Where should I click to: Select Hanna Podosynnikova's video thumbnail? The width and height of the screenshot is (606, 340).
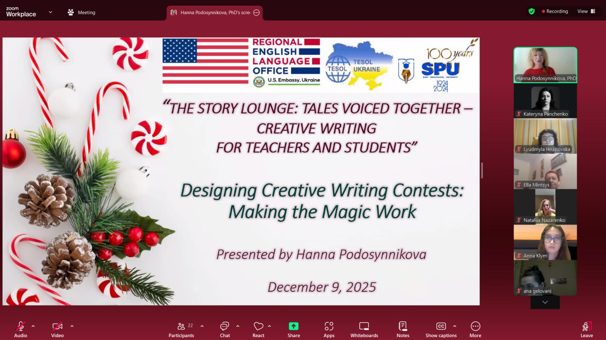[x=545, y=65]
